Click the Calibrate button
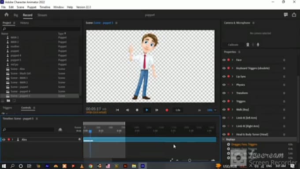300x169 pixels. click(x=233, y=45)
